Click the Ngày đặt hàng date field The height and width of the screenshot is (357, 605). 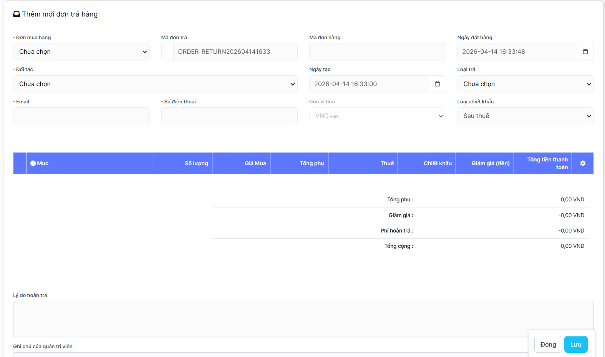pyautogui.click(x=517, y=51)
